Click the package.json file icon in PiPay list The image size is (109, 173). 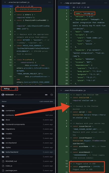pos(3,170)
